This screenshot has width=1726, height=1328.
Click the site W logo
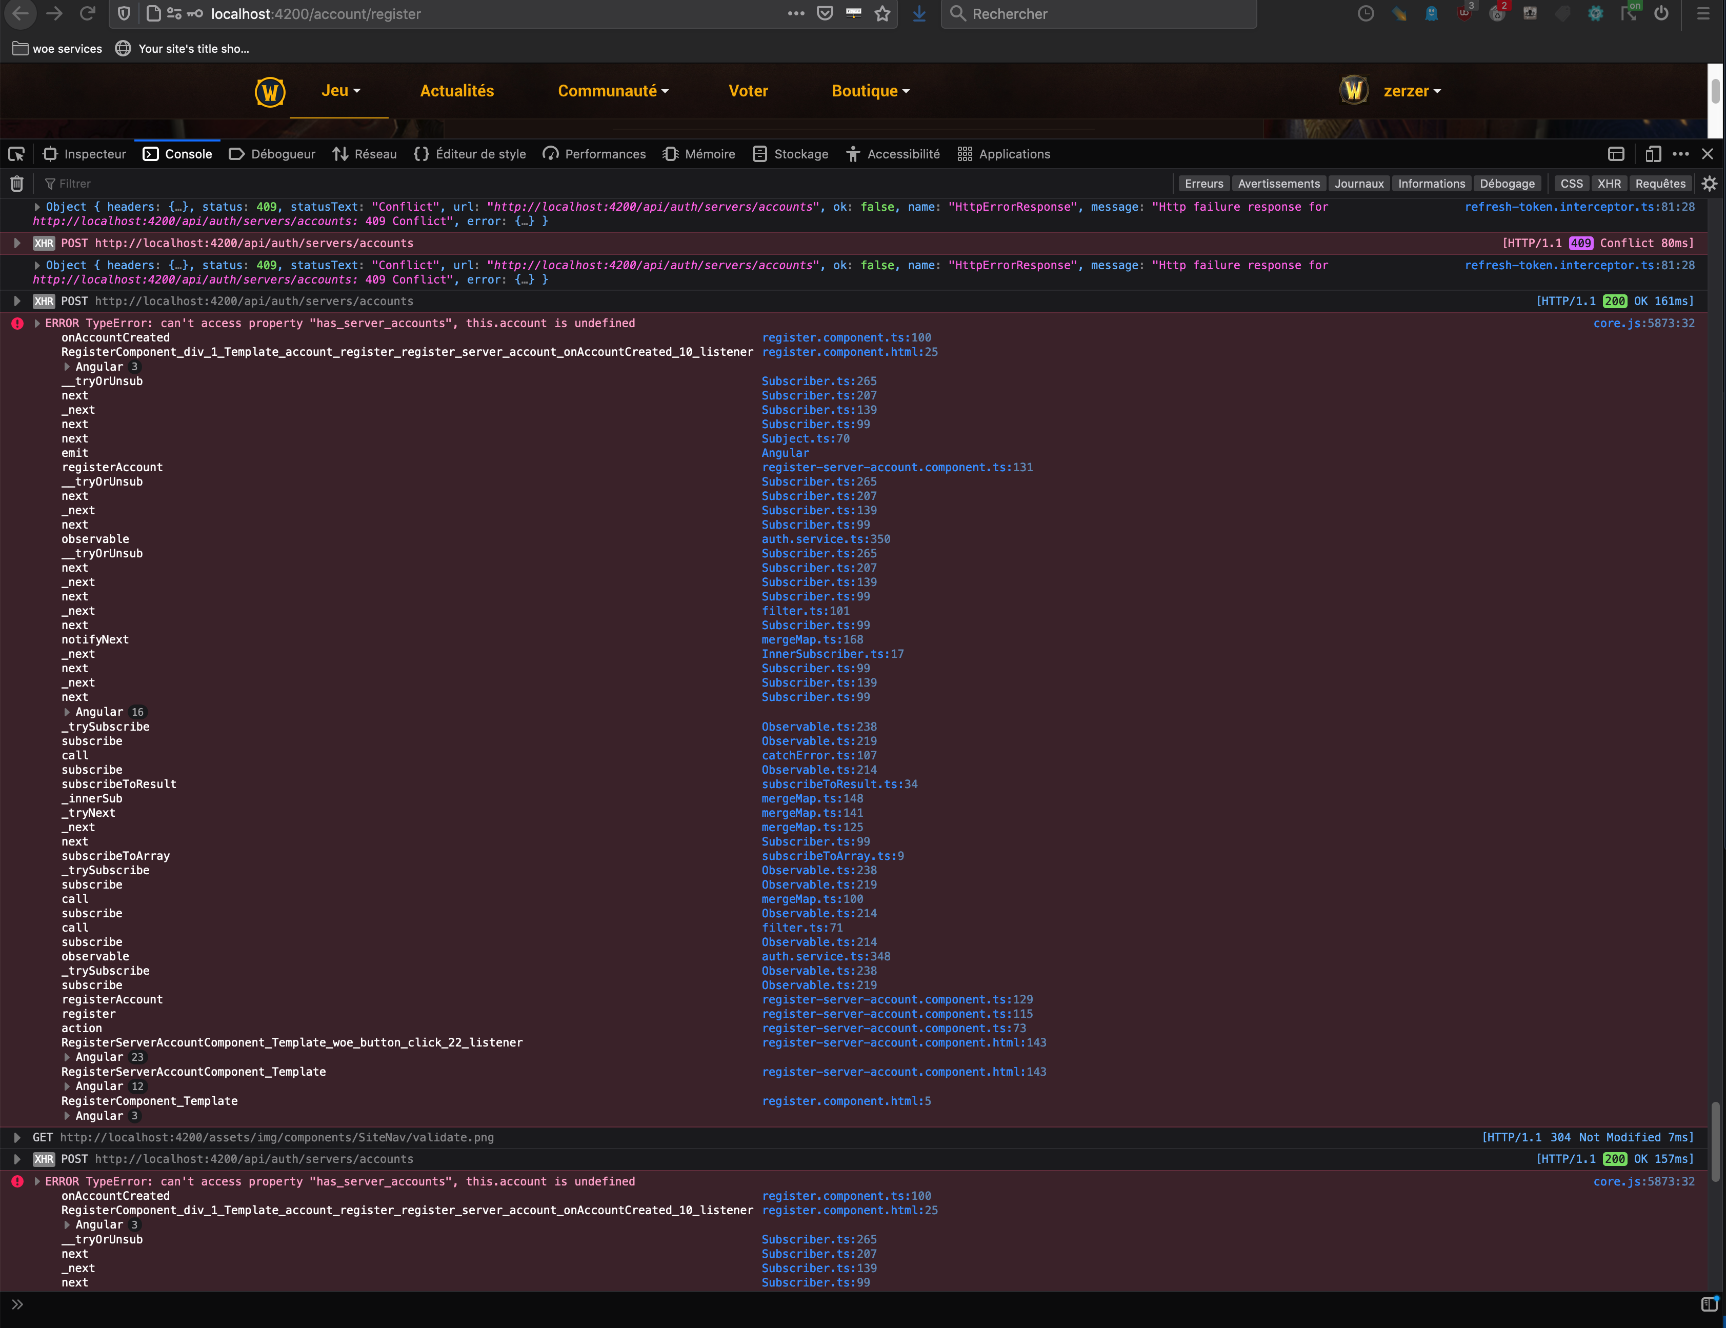click(270, 91)
